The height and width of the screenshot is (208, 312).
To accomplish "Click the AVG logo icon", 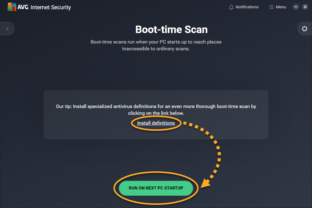I will click(x=12, y=7).
